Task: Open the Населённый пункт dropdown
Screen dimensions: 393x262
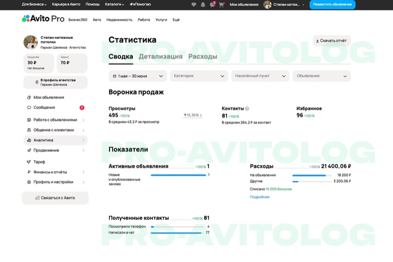Action: coord(261,76)
